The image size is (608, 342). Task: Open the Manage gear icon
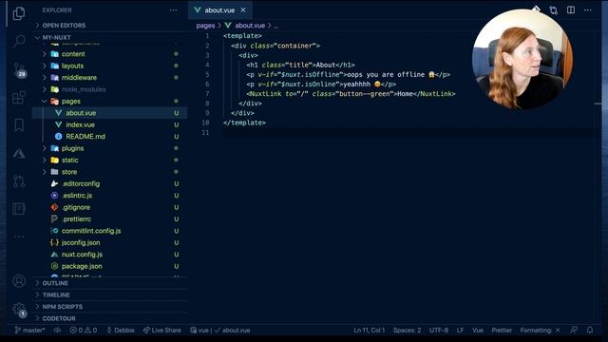19,310
